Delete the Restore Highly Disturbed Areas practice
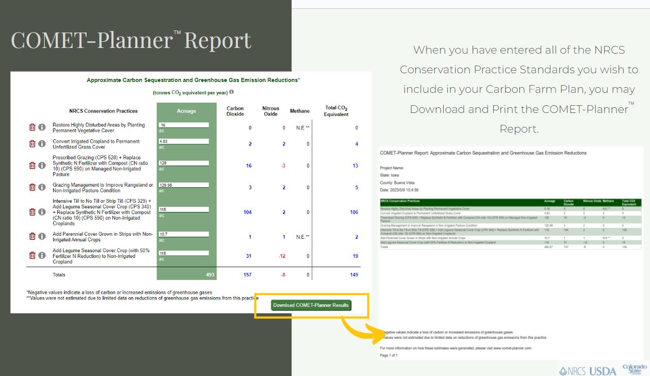Viewport: 650px width, 376px height. click(32, 127)
